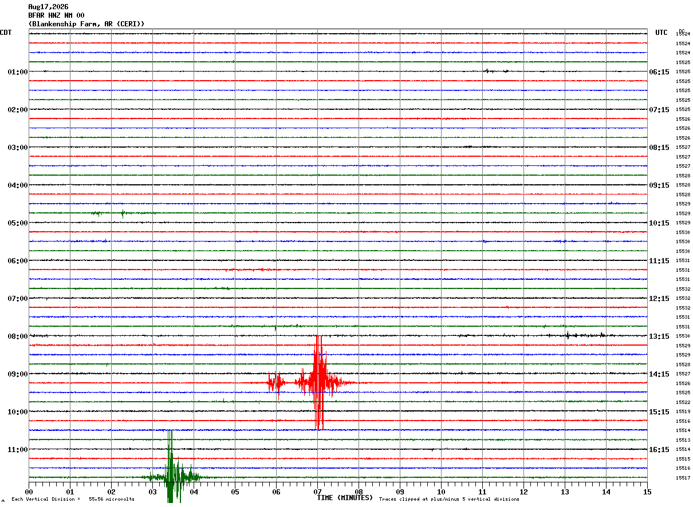Click the CDT timezone label on the left
Screen dimensions: 693x507
click(x=6, y=33)
